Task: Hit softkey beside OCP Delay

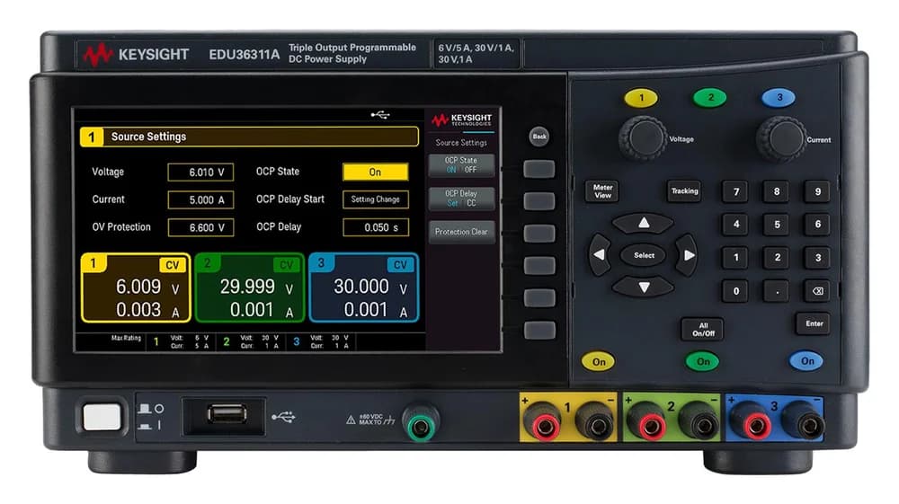Action: 539,201
